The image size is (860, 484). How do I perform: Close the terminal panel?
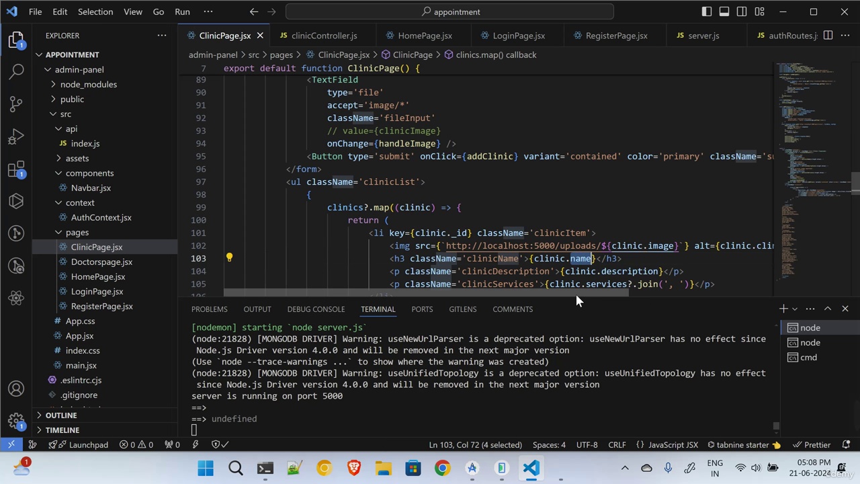(845, 309)
